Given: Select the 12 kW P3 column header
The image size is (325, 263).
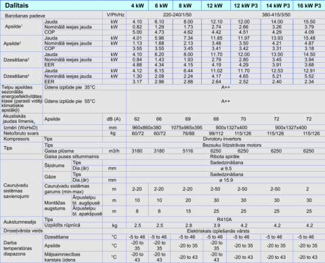Looking at the screenshot, I should (246, 5).
